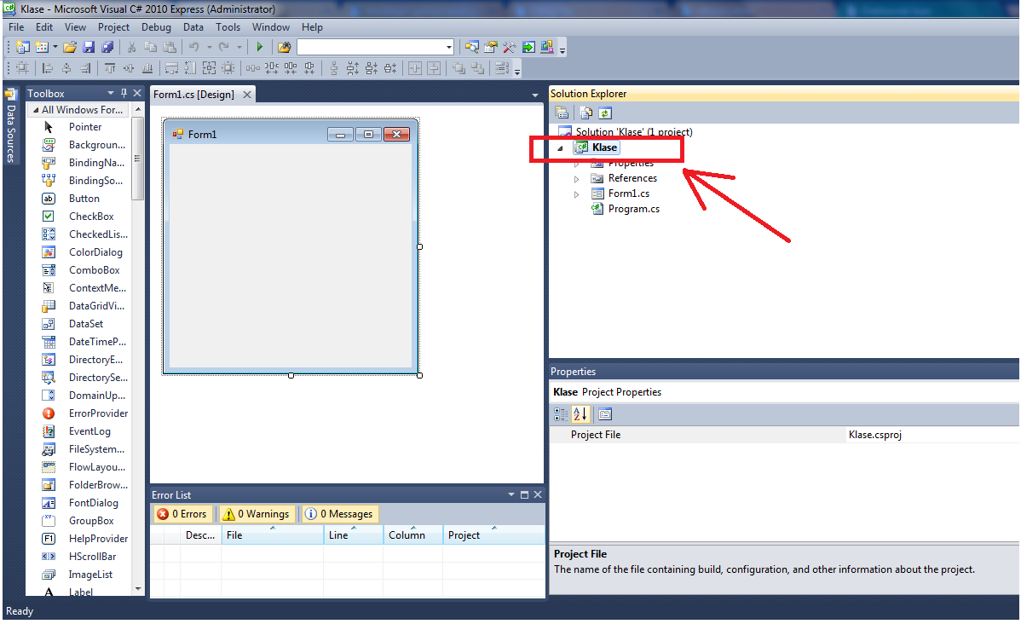Open the Toolbox window position dropdown

pyautogui.click(x=111, y=93)
